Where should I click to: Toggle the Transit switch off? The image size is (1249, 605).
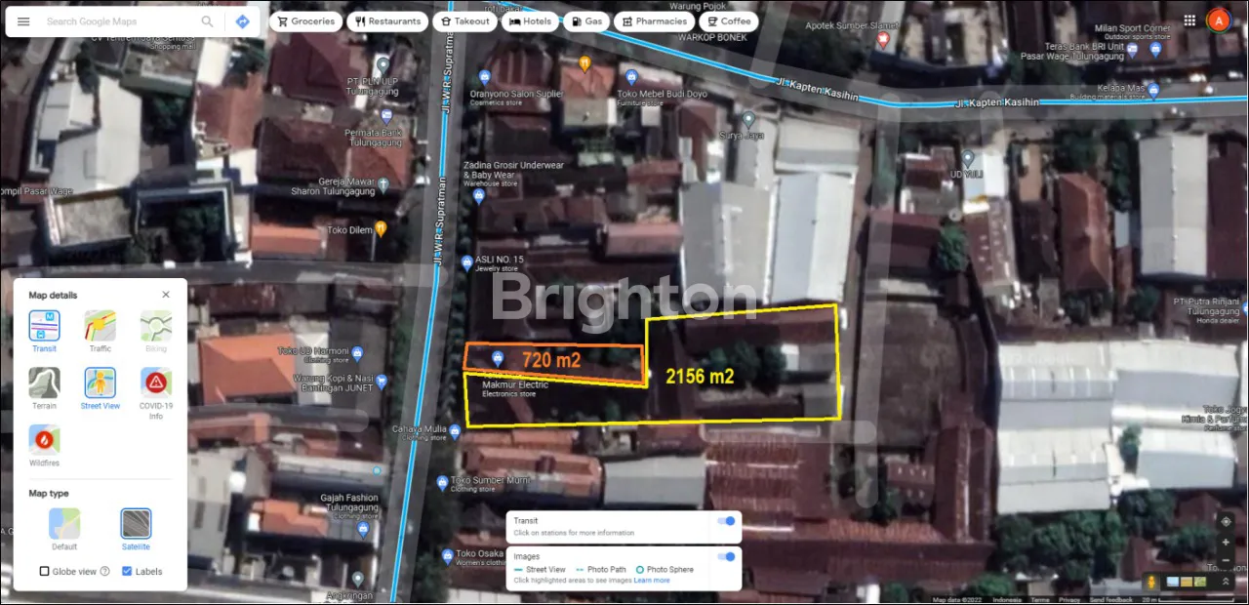726,521
